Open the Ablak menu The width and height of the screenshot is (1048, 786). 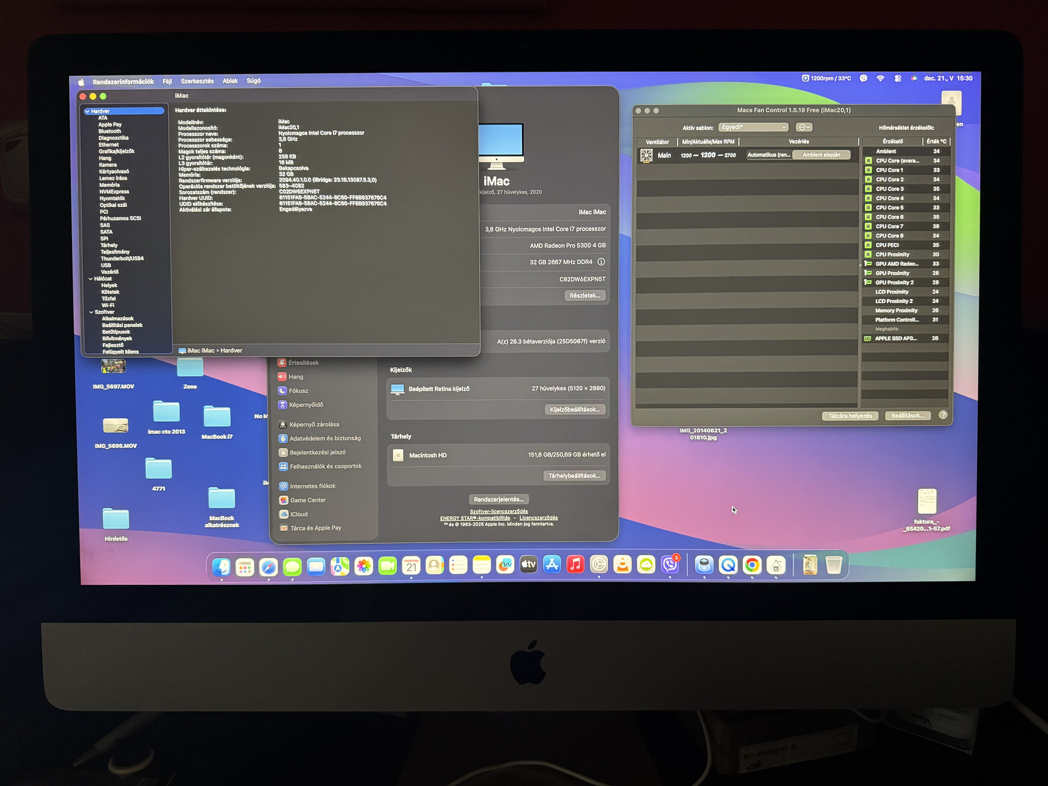click(x=230, y=81)
